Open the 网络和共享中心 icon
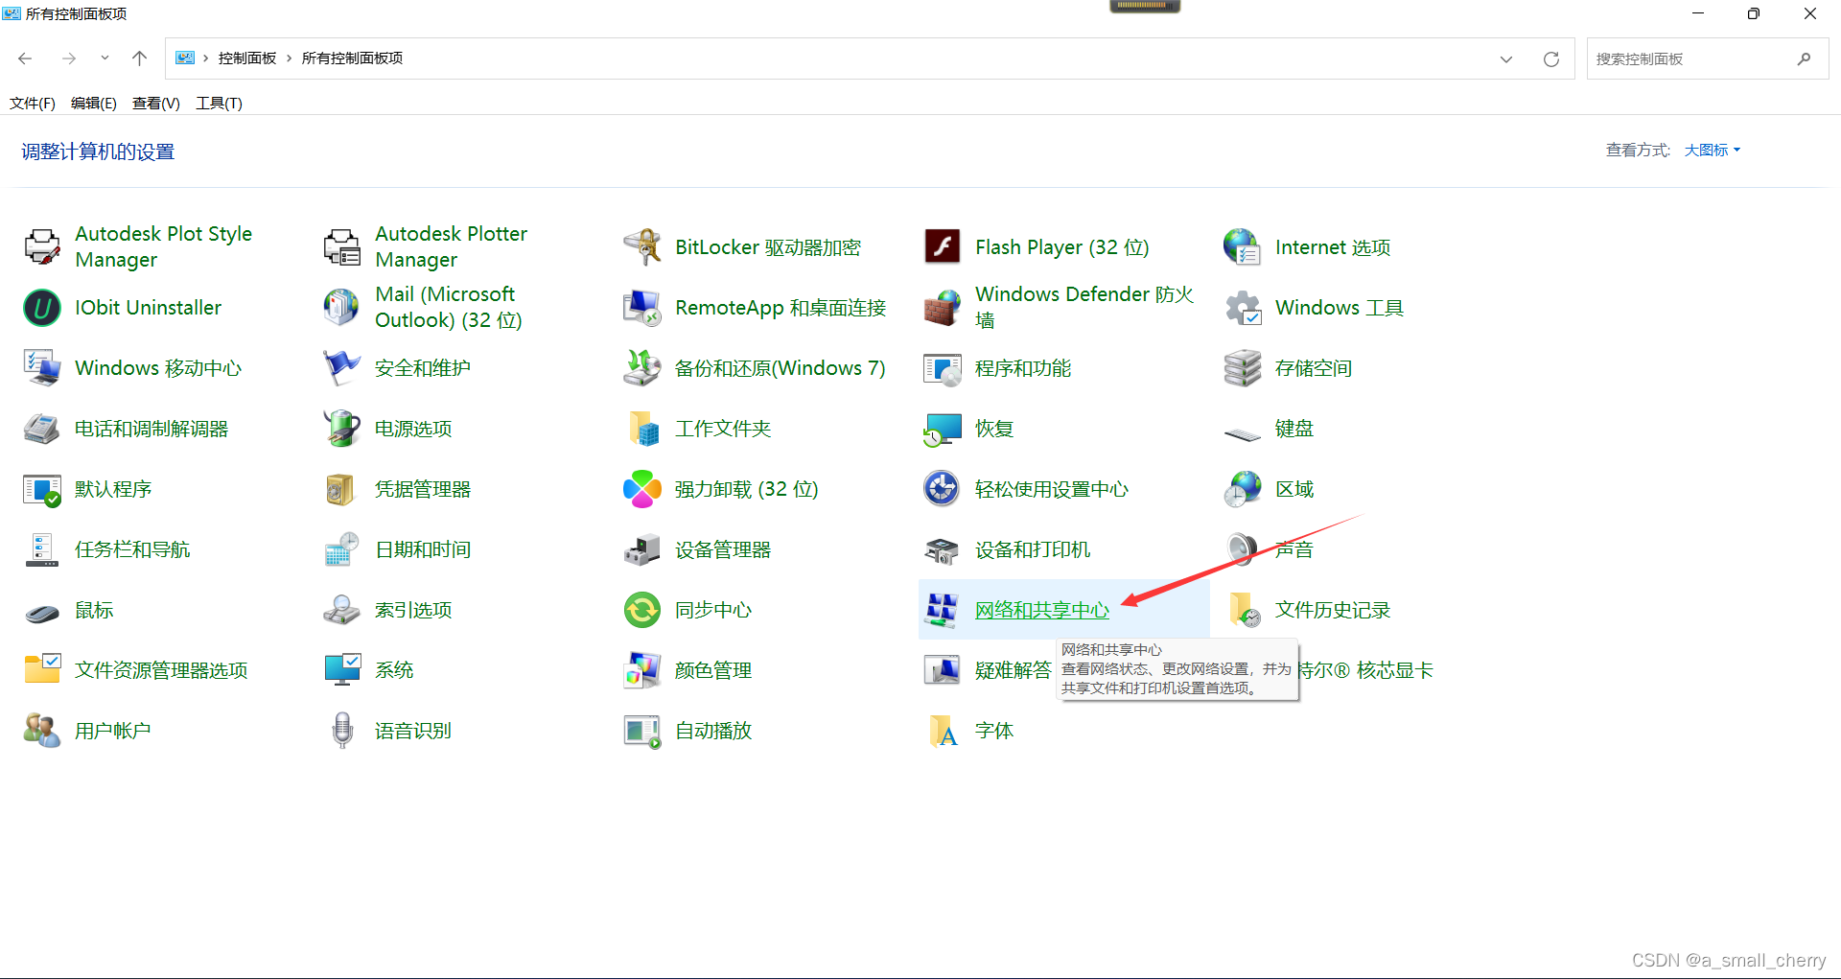 (943, 610)
